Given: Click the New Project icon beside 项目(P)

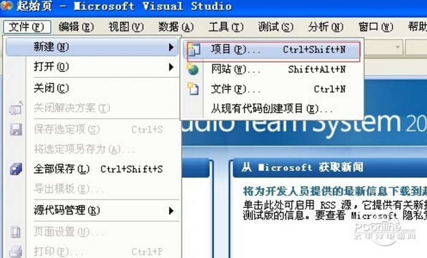Looking at the screenshot, I should pyautogui.click(x=194, y=49).
